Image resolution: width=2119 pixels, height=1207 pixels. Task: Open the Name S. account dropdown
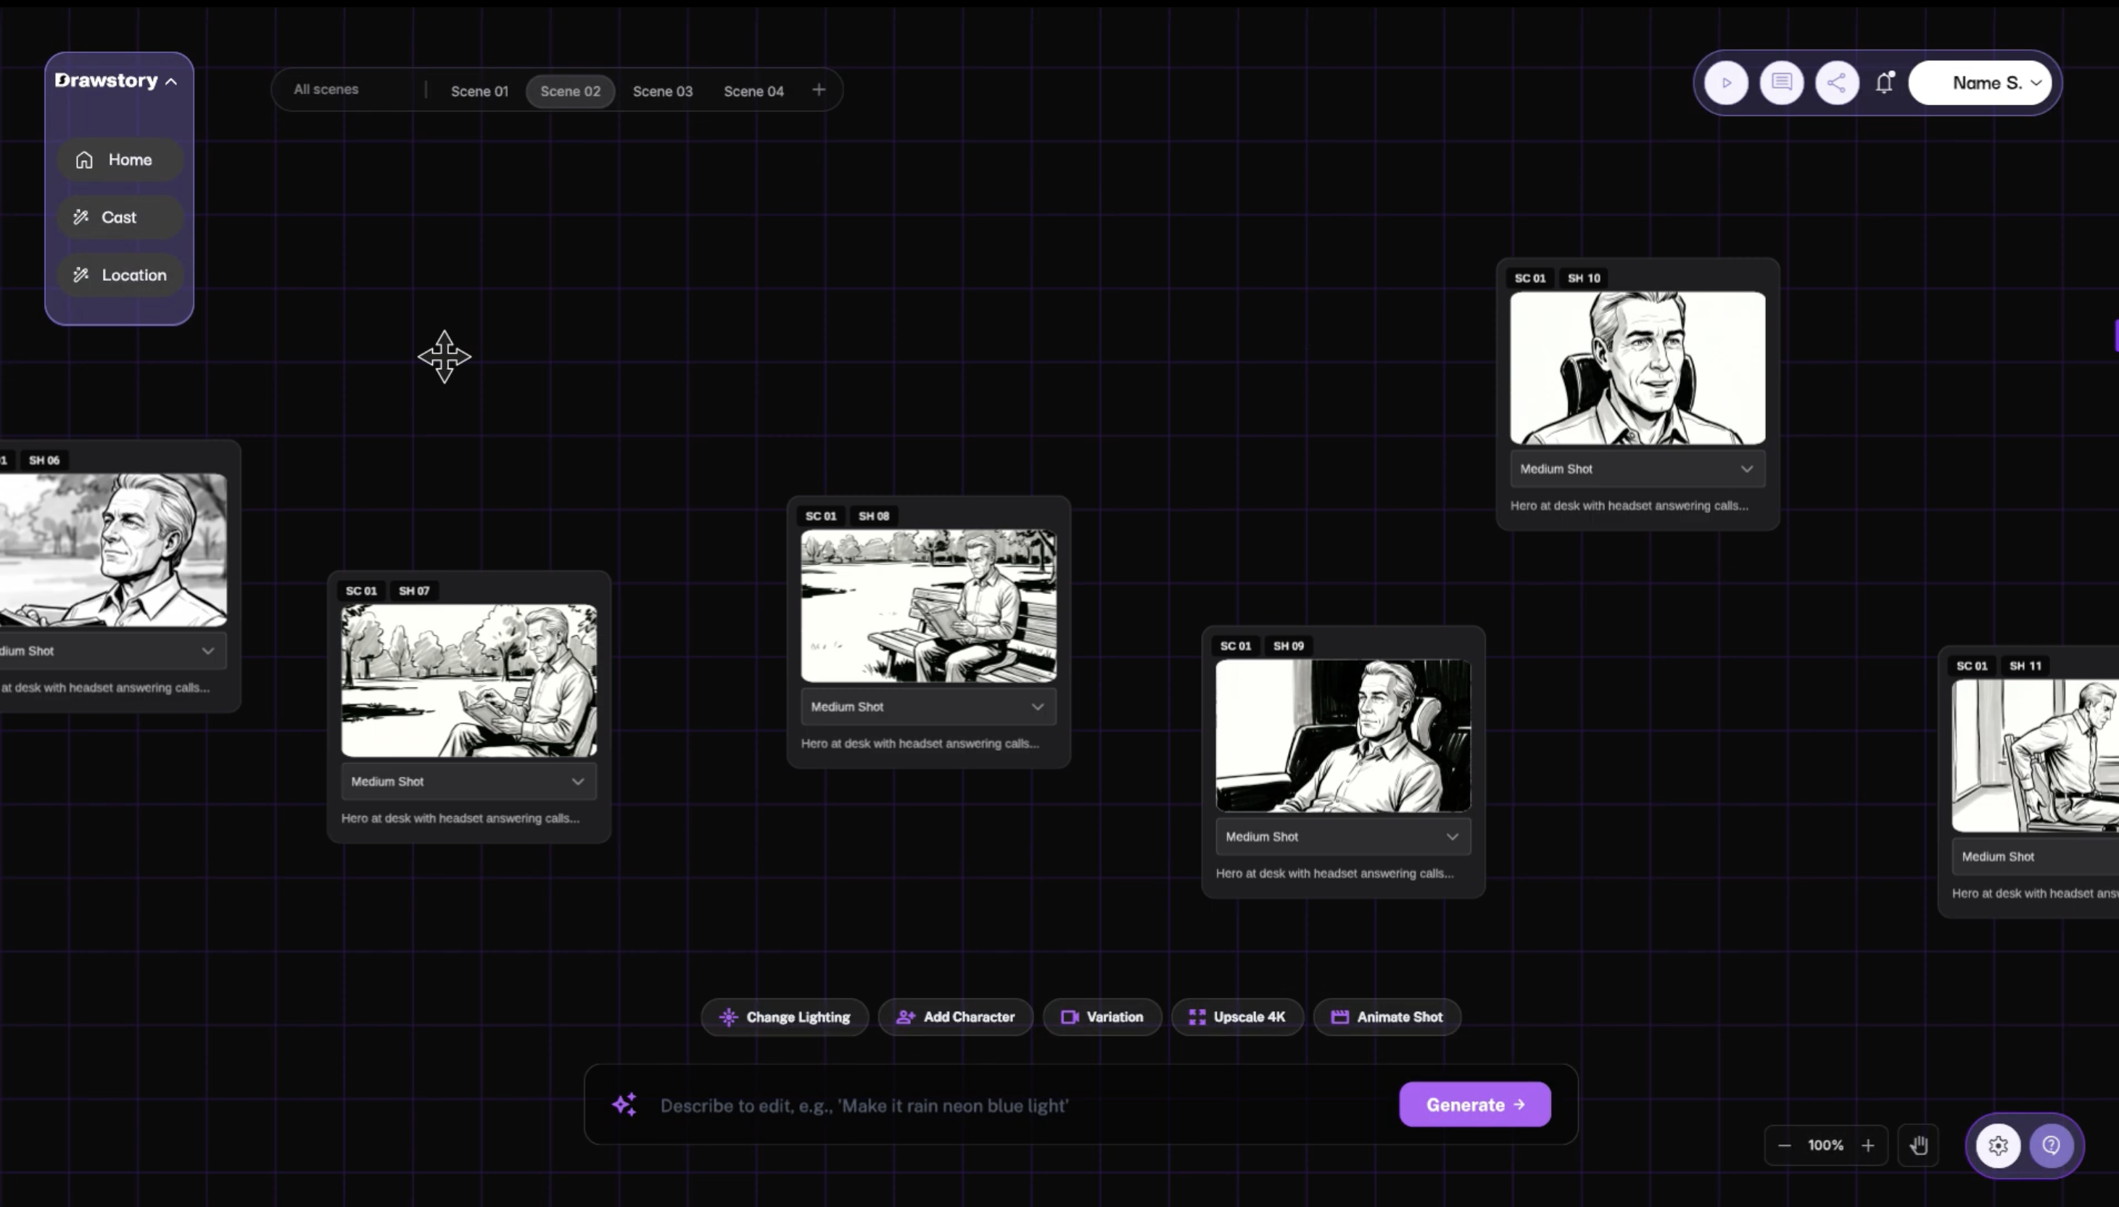pos(1980,83)
